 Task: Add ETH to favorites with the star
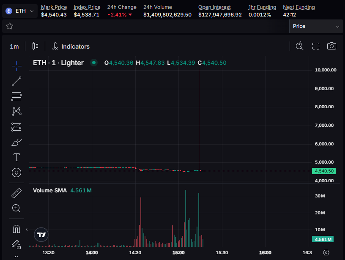coord(10,26)
